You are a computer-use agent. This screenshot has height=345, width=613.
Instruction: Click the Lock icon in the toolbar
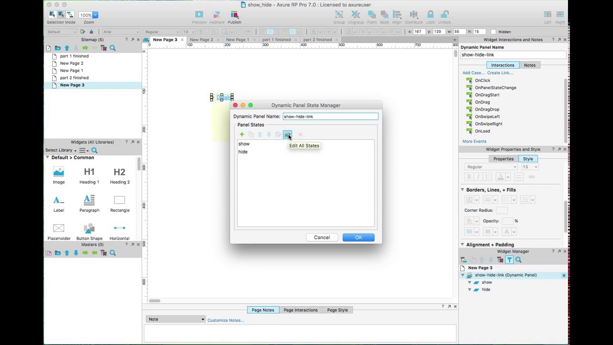pos(430,14)
